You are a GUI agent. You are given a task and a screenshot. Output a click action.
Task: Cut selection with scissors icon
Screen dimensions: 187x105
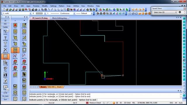39,10
